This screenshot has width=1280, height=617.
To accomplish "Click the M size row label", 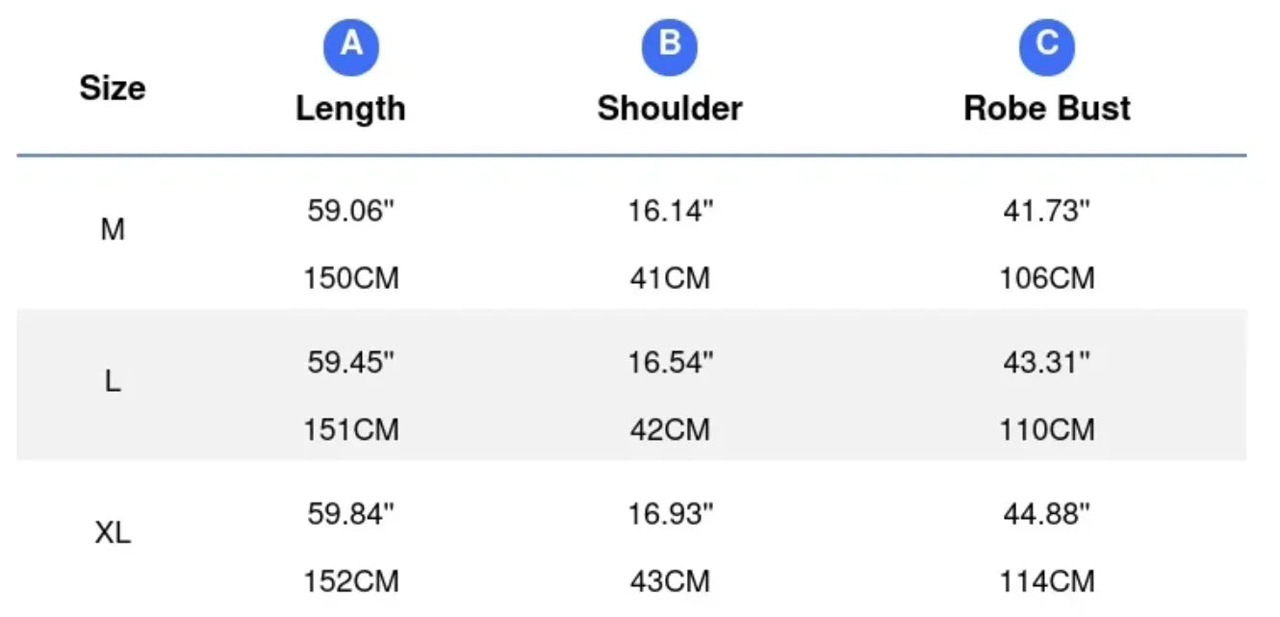I will coord(113,230).
